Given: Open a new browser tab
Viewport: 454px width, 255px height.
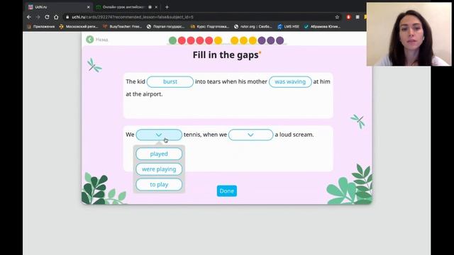Looking at the screenshot, I should coord(167,7).
